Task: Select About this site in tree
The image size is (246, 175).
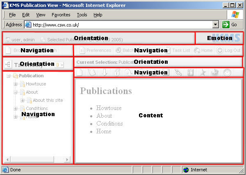Action: pyautogui.click(x=48, y=100)
